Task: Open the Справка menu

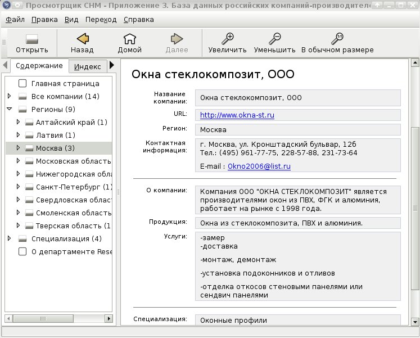Action: [139, 20]
